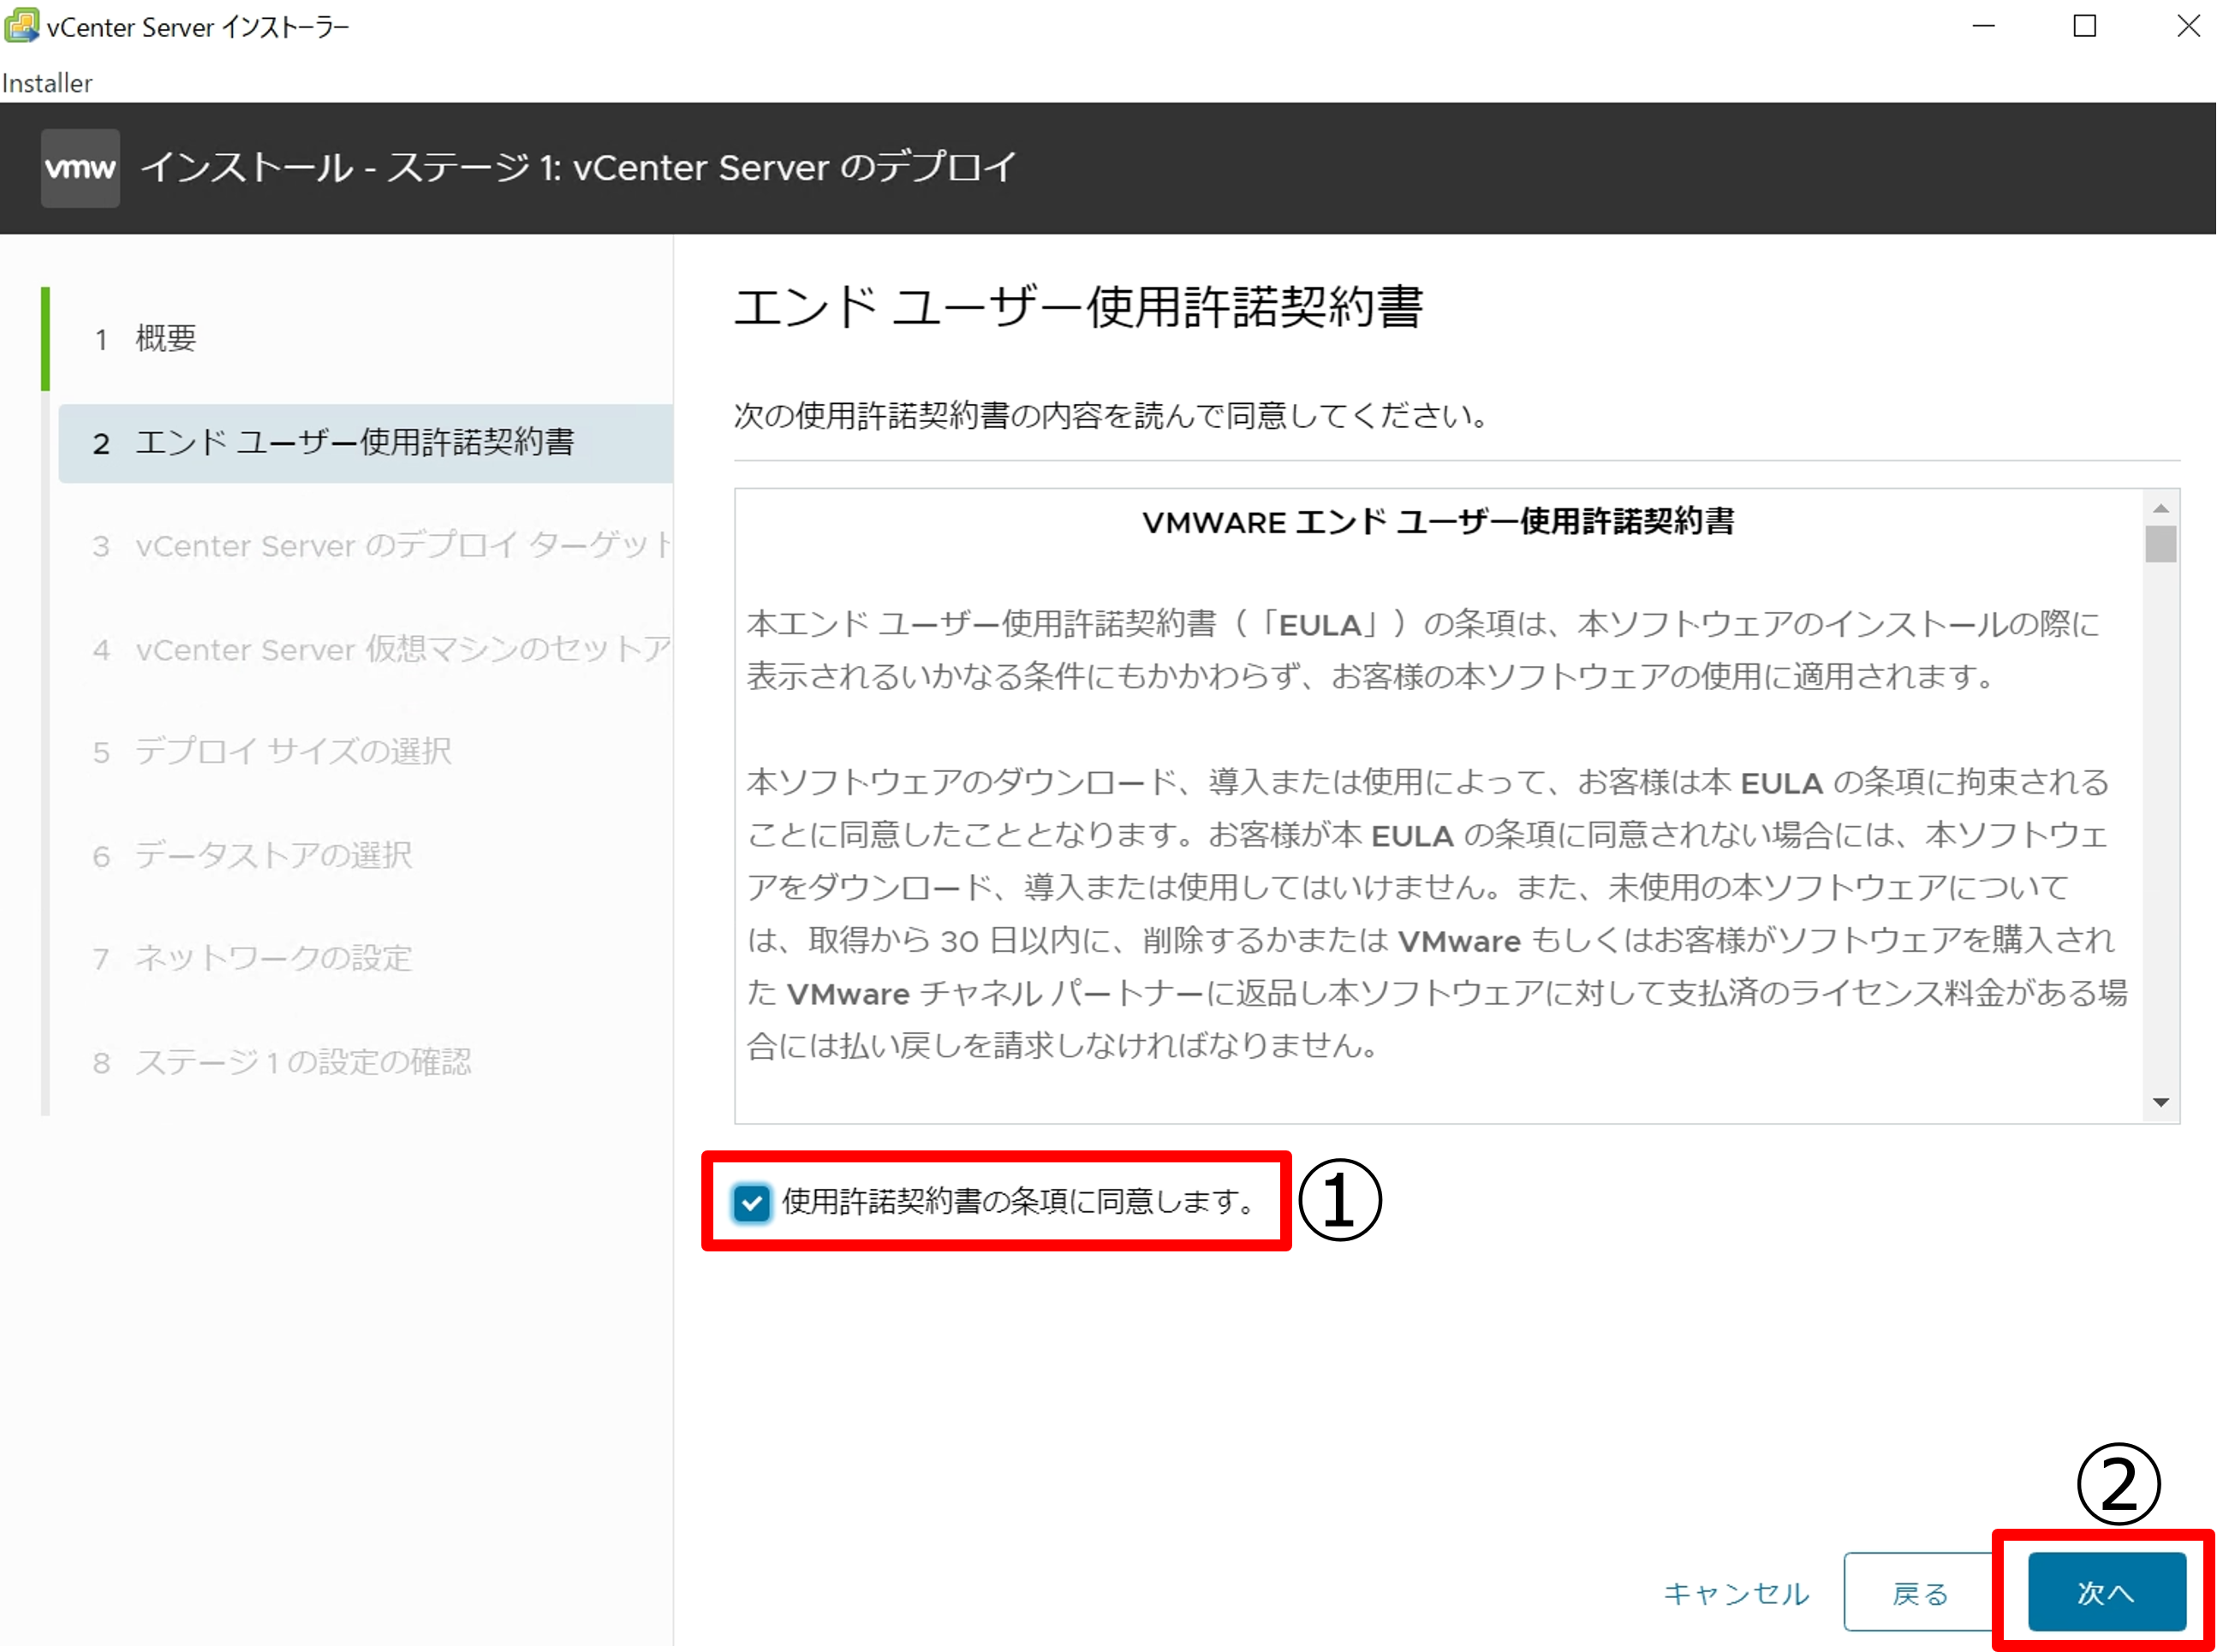Click the EULA scrollbar up arrow

coord(2161,508)
